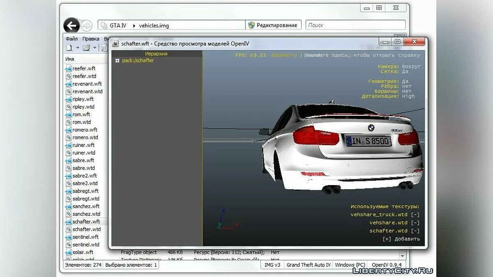Open the dropdown next to new file icon
This screenshot has height=277, width=493.
tap(77, 48)
